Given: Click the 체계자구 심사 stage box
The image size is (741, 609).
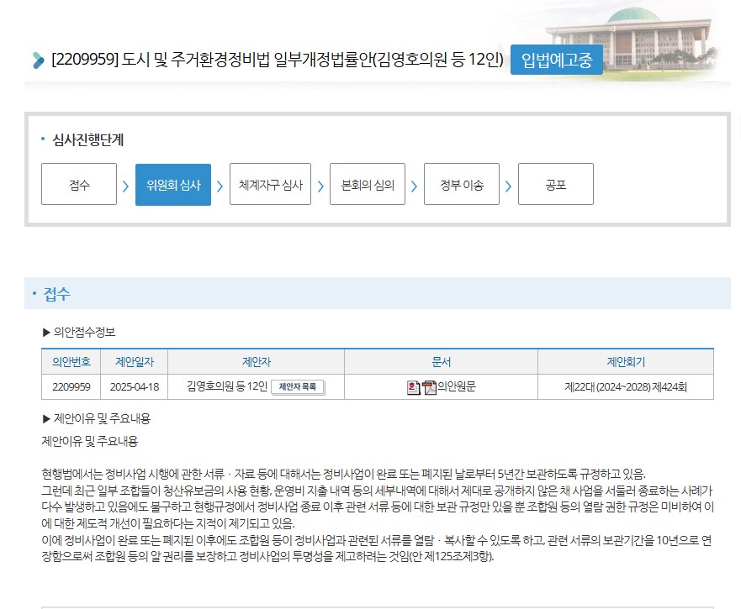Looking at the screenshot, I should [270, 184].
